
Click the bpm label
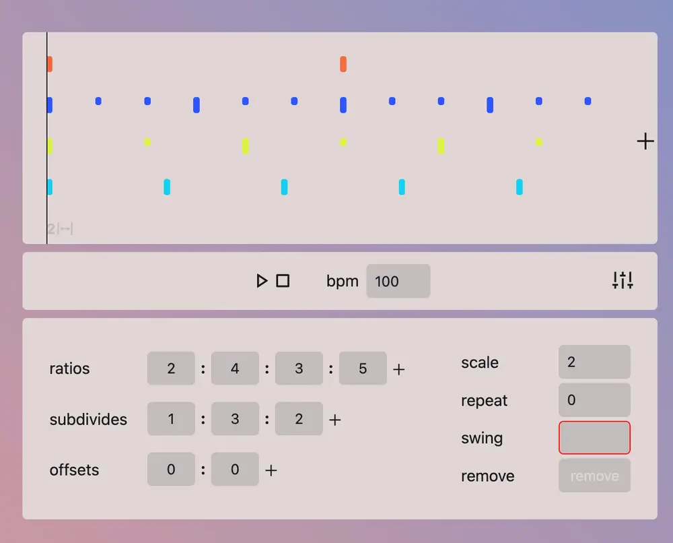342,282
